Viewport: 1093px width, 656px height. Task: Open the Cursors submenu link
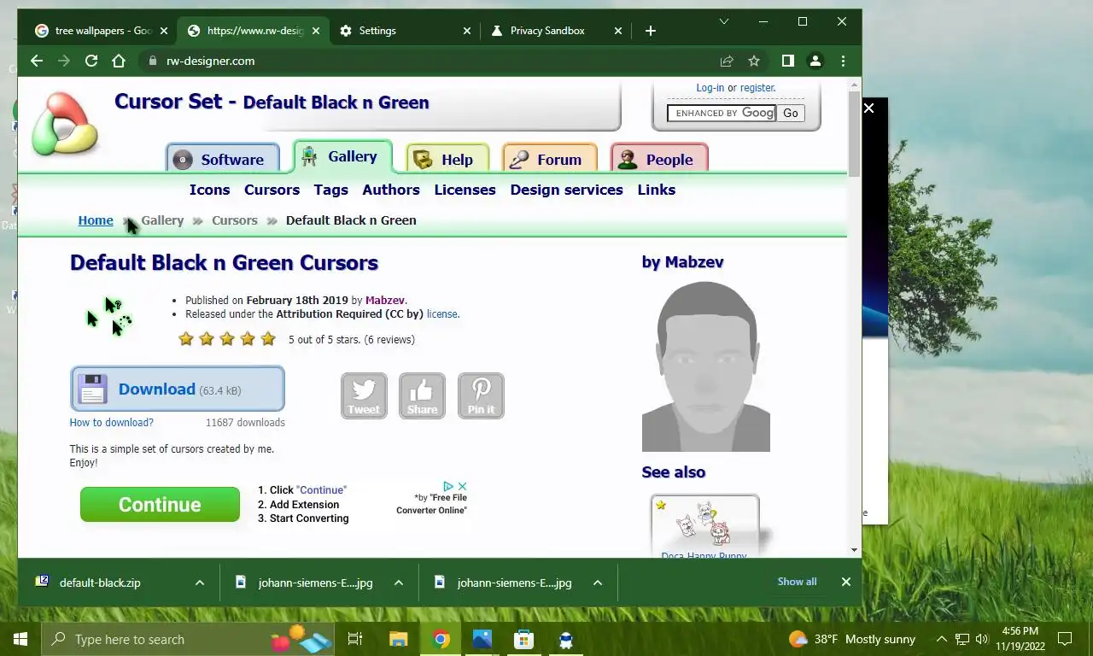pyautogui.click(x=272, y=190)
